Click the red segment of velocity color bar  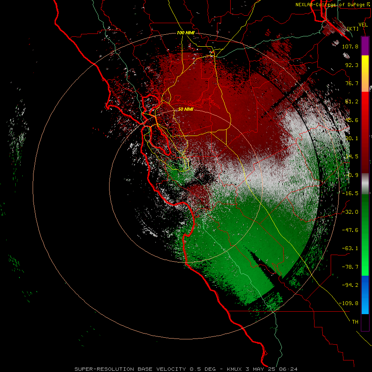365,132
